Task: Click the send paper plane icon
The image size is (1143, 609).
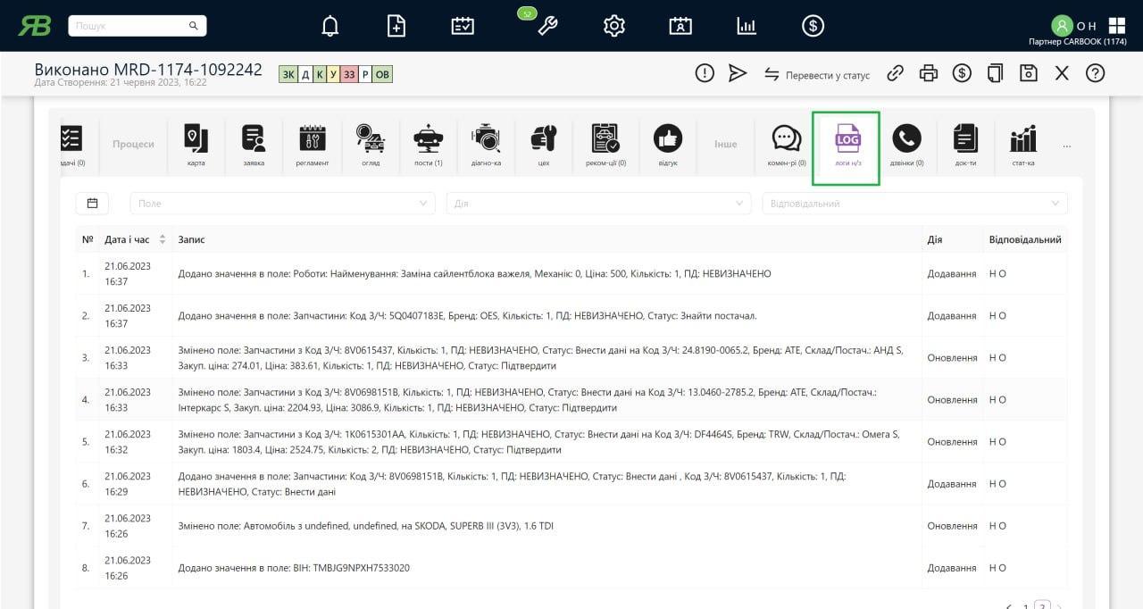Action: (738, 73)
